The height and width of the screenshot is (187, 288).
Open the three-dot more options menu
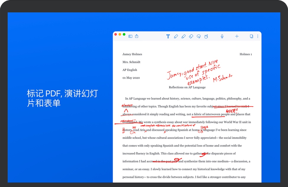258,36
